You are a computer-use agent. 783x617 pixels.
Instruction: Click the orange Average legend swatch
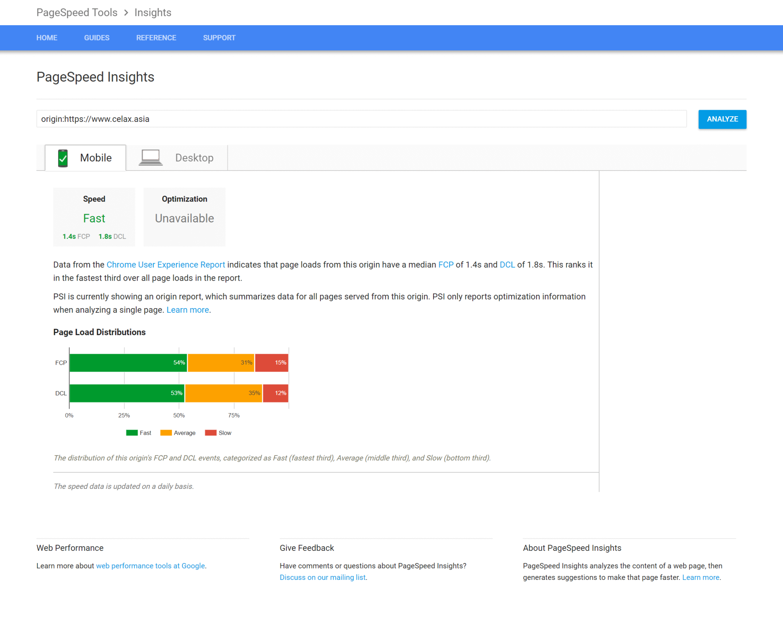tap(166, 432)
